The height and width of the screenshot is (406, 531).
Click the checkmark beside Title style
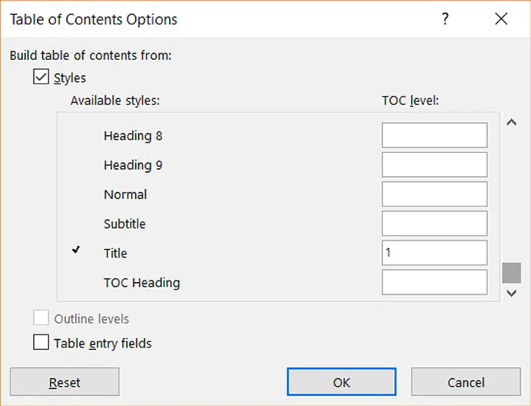tap(76, 250)
